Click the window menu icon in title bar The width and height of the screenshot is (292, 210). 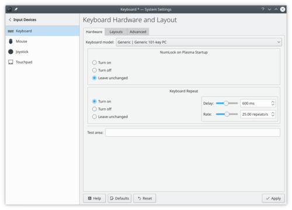[9, 9]
